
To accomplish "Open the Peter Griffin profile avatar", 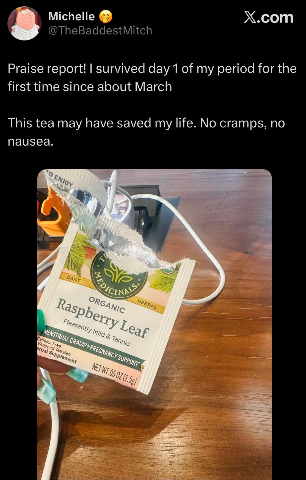I will click(x=24, y=23).
